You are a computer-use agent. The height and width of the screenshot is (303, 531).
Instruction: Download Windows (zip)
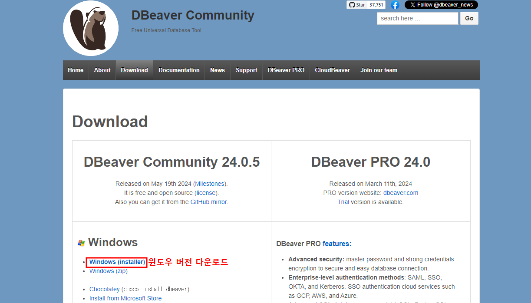(109, 271)
